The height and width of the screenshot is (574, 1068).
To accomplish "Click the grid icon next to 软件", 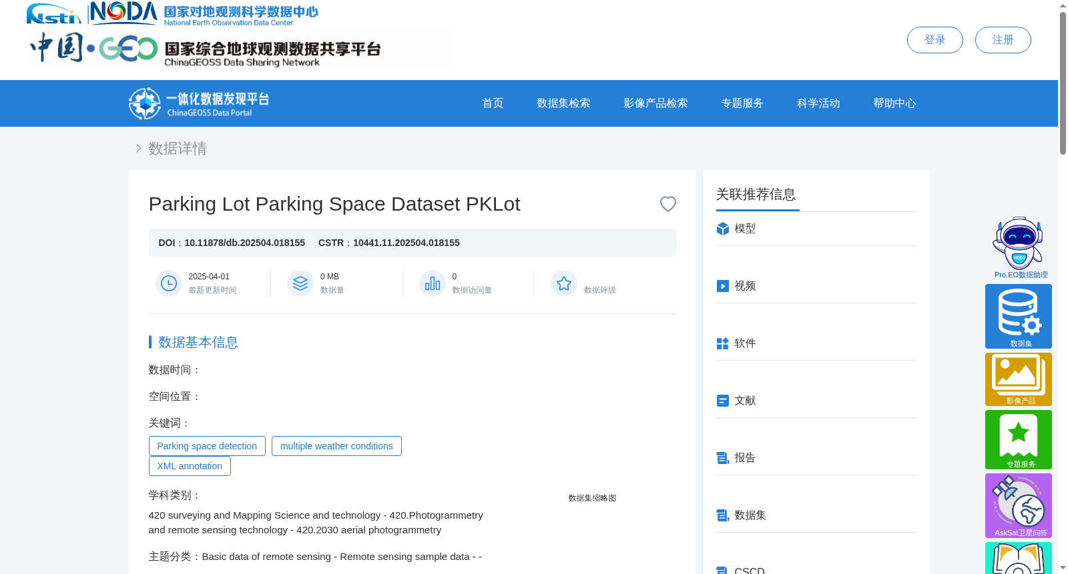I will 723,343.
